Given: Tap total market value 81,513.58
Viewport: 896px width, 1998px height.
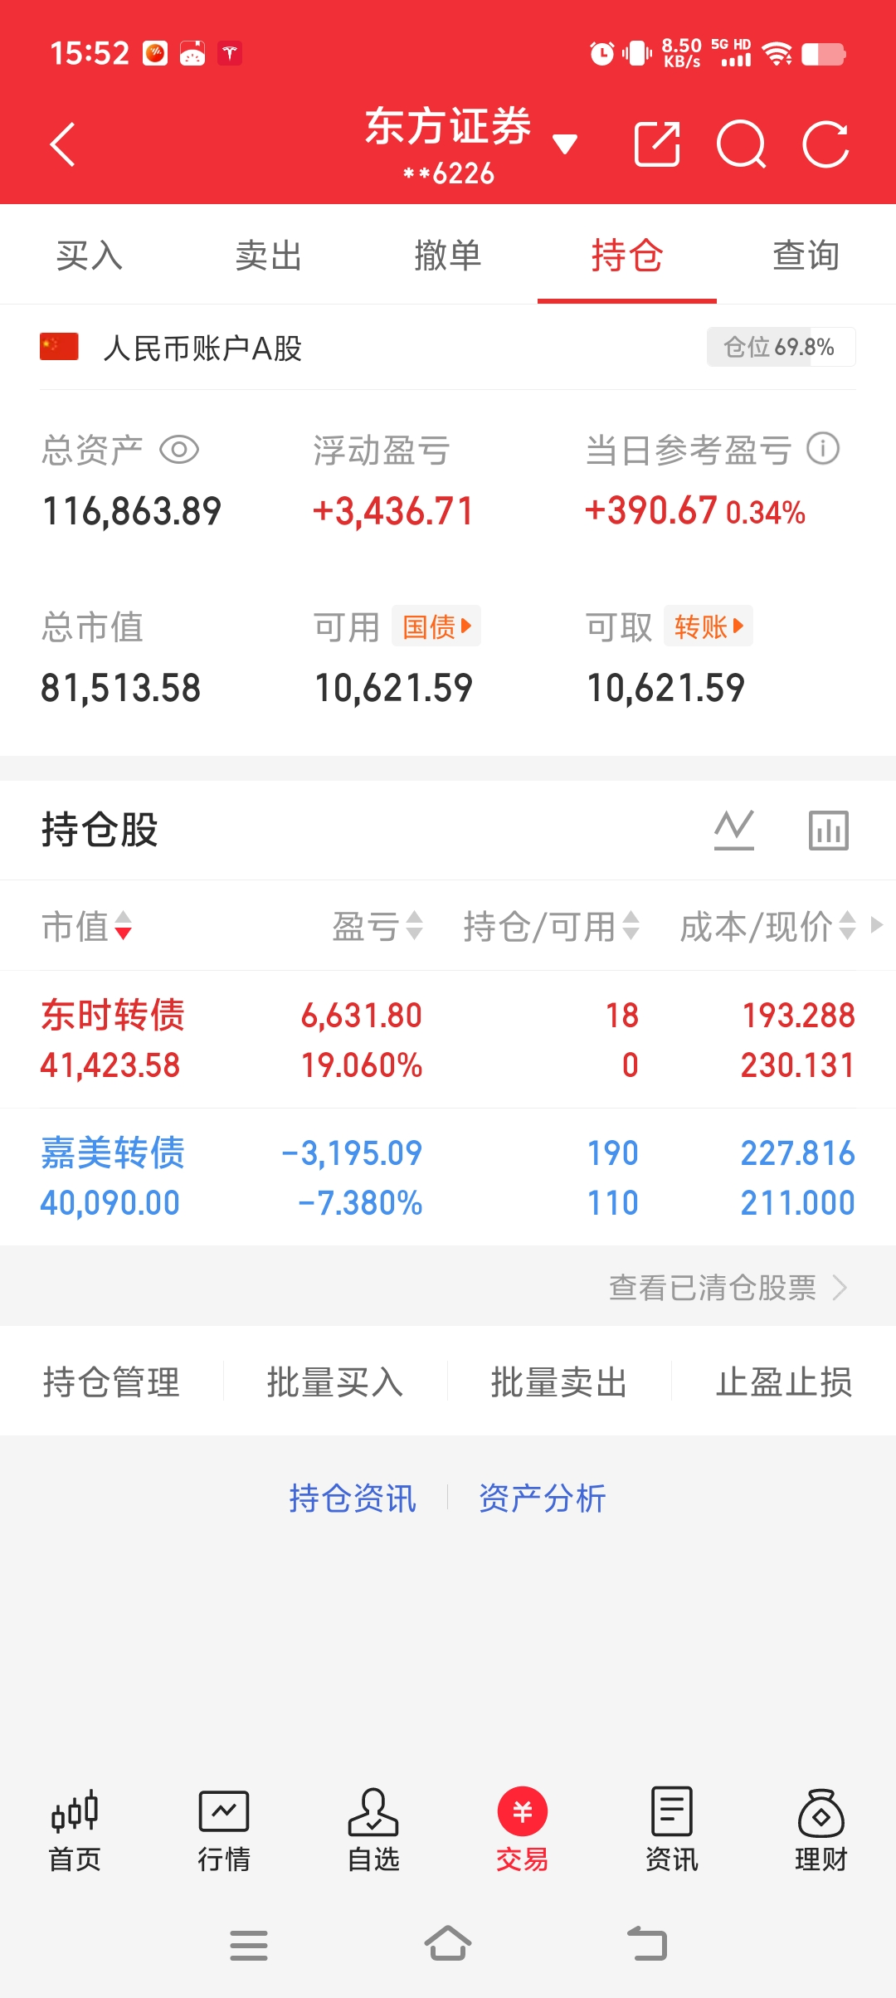Looking at the screenshot, I should pyautogui.click(x=121, y=688).
